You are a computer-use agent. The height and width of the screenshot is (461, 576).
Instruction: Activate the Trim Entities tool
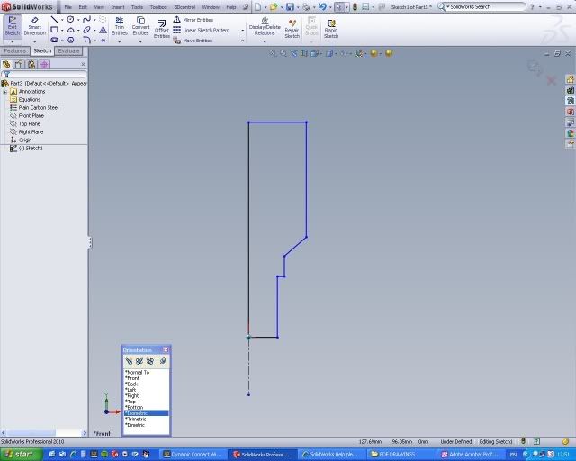click(x=120, y=25)
